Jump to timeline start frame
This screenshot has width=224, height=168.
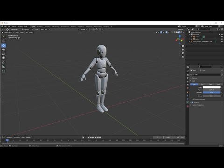(x=88, y=138)
